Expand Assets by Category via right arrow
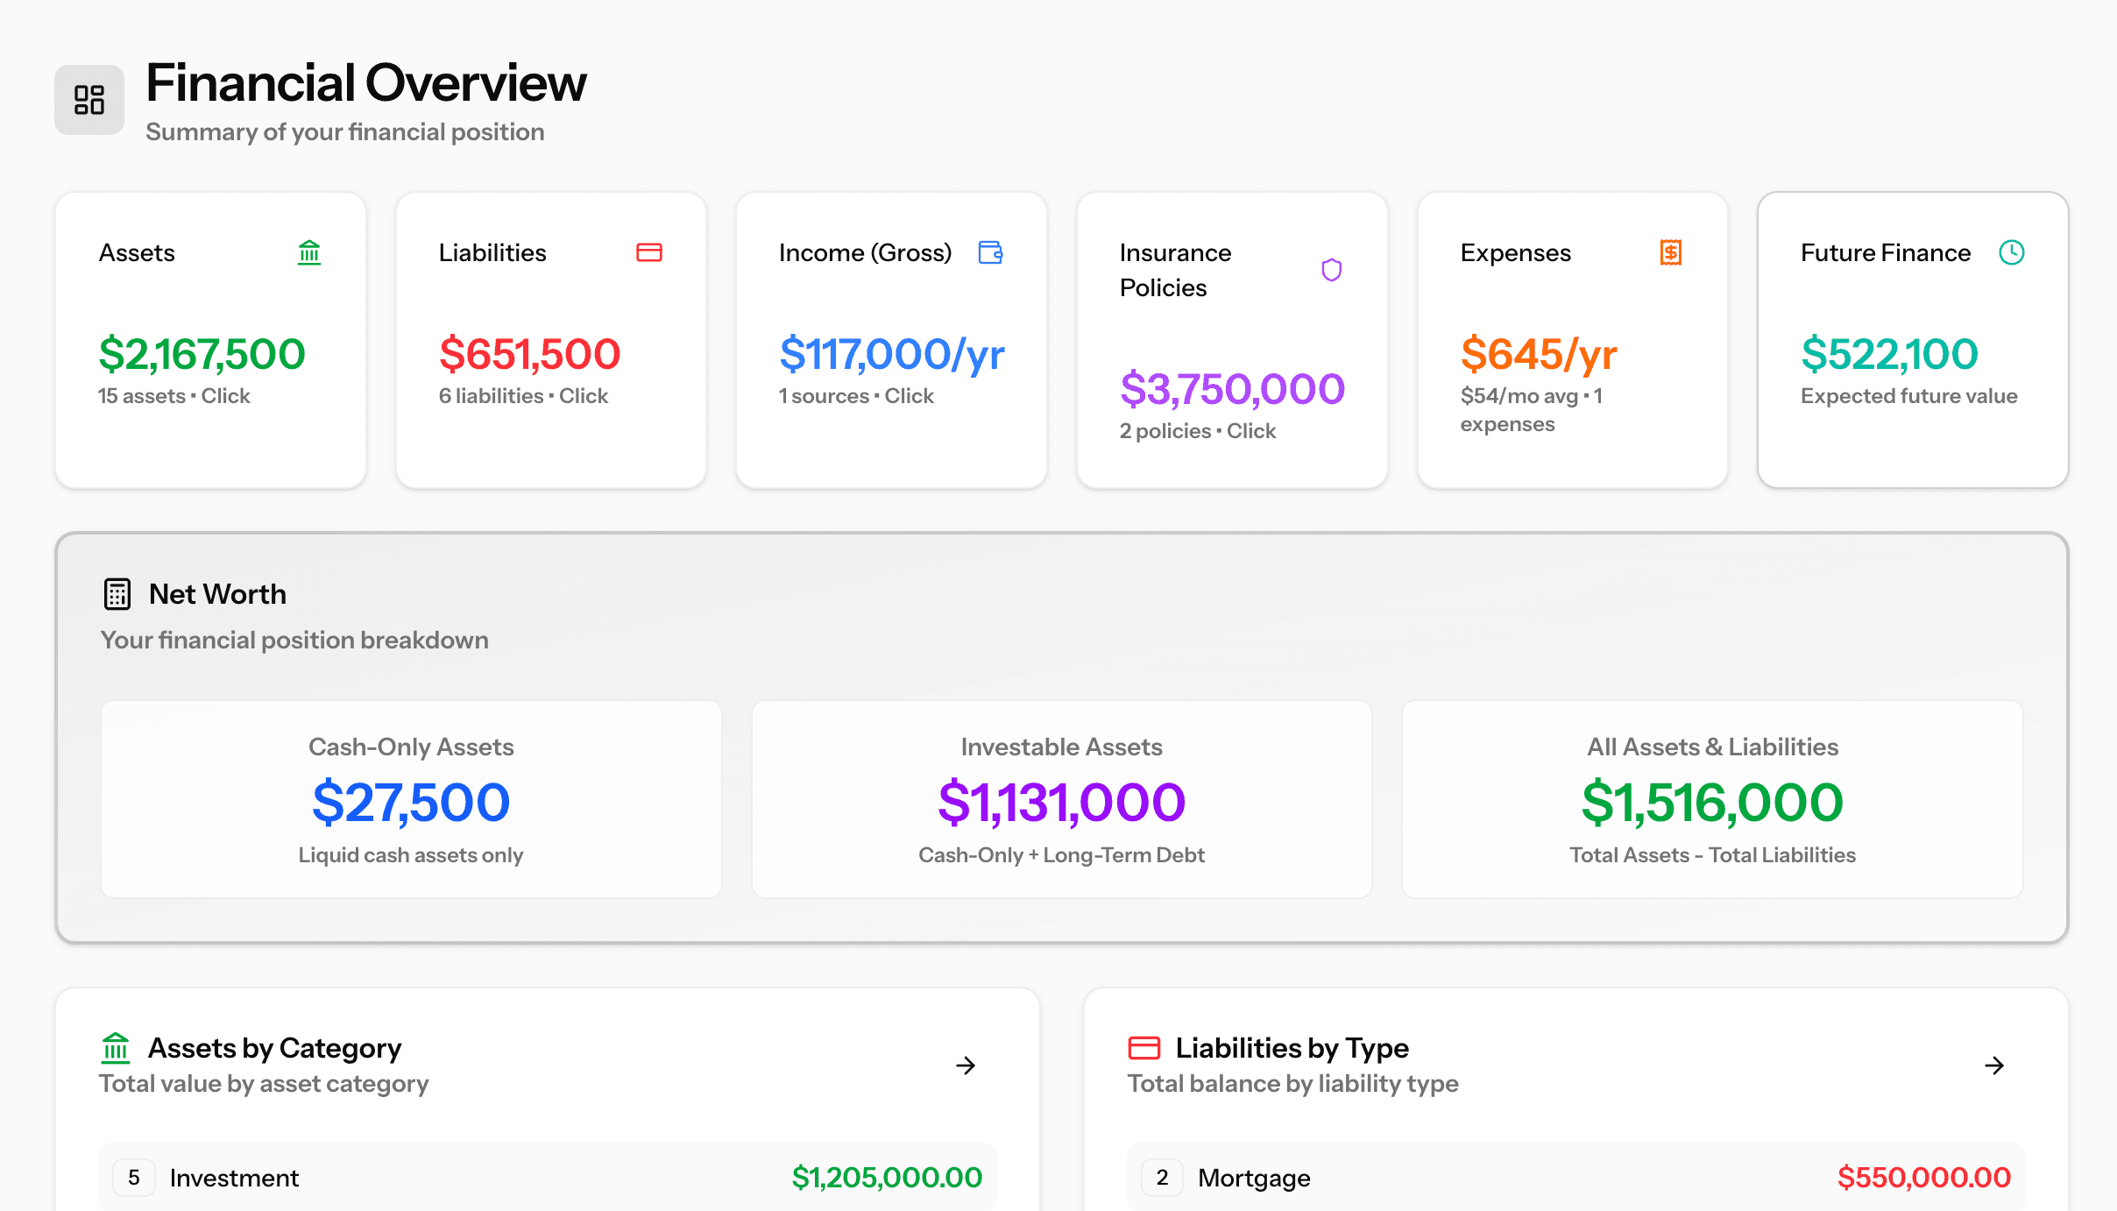 [965, 1066]
